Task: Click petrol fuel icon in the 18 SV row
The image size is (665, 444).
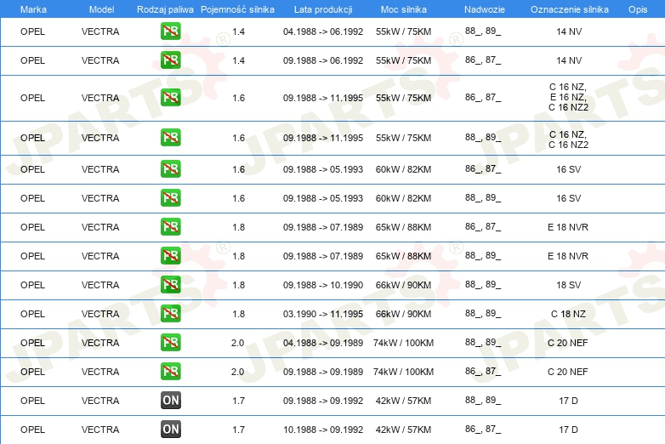Action: click(170, 285)
